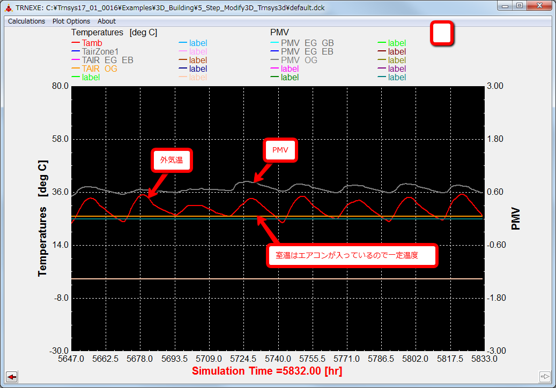
Task: Click the 5678.0 time axis value
Action: point(140,359)
